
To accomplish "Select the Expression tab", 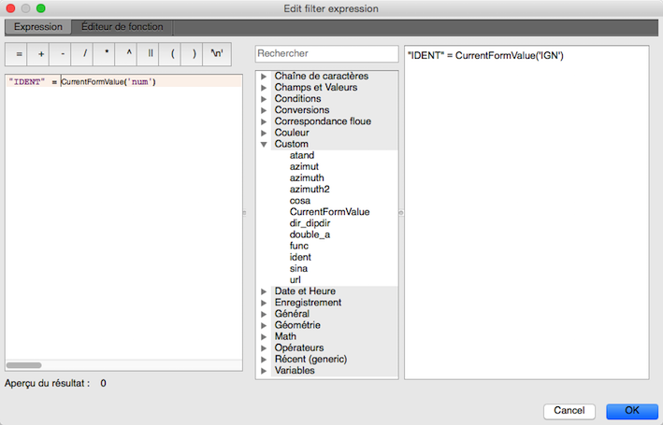I will (x=37, y=27).
